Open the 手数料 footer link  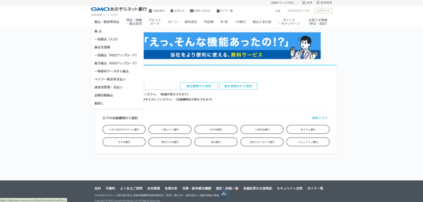pyautogui.click(x=110, y=189)
